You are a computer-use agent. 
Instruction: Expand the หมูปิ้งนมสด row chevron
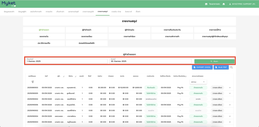[230, 122]
